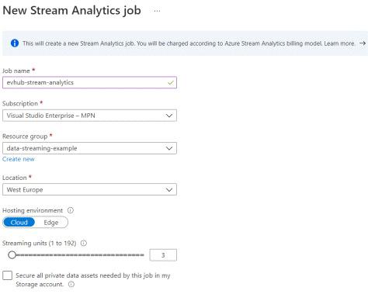The width and height of the screenshot is (368, 294).
Task: Click the Hosting environment info icon
Action: pos(71,210)
